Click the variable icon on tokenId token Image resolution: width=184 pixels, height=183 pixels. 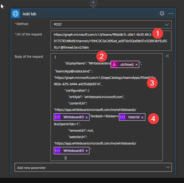tap(122, 117)
